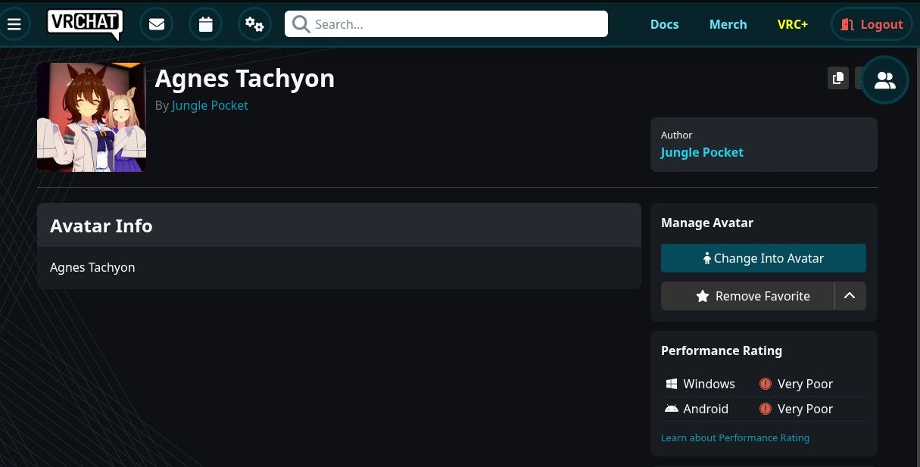The image size is (920, 467).
Task: Open the Docs link
Action: coord(665,24)
